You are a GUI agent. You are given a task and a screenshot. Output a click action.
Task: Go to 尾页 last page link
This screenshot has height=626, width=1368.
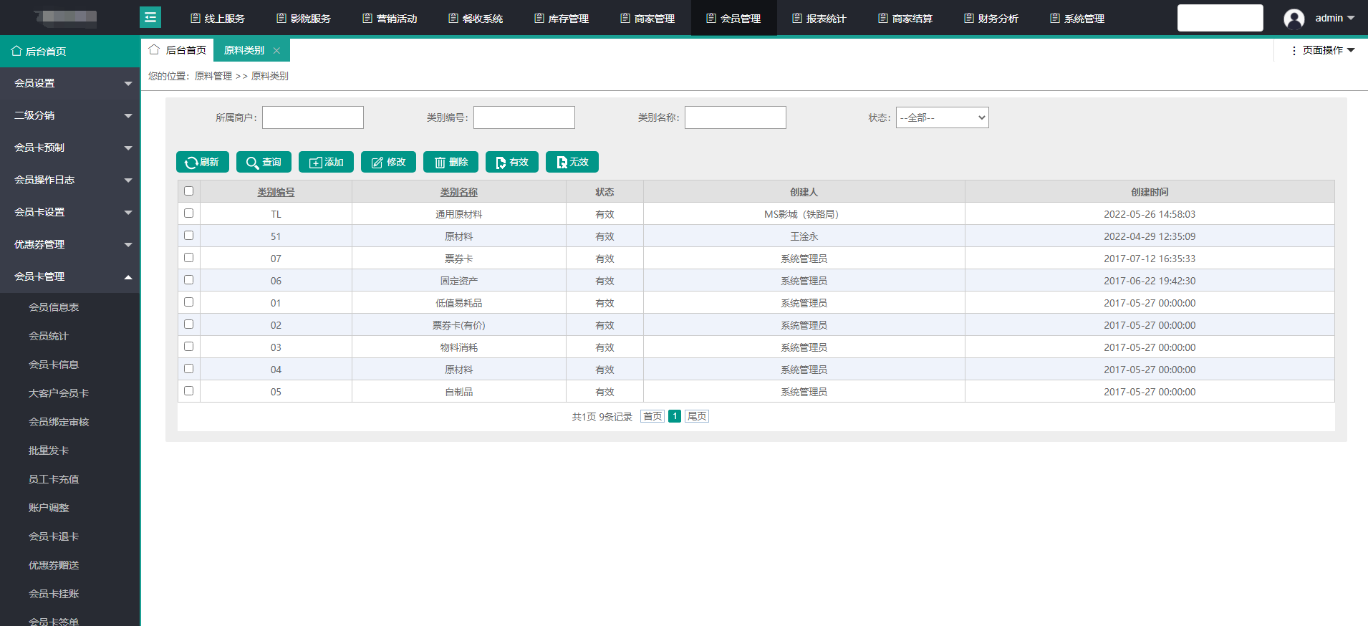coord(697,416)
